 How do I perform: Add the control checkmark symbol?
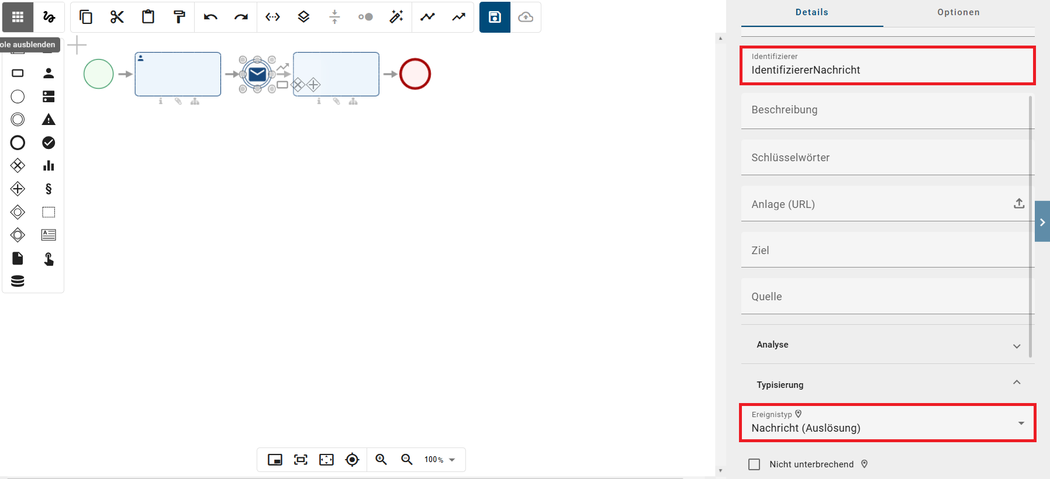[x=49, y=143]
